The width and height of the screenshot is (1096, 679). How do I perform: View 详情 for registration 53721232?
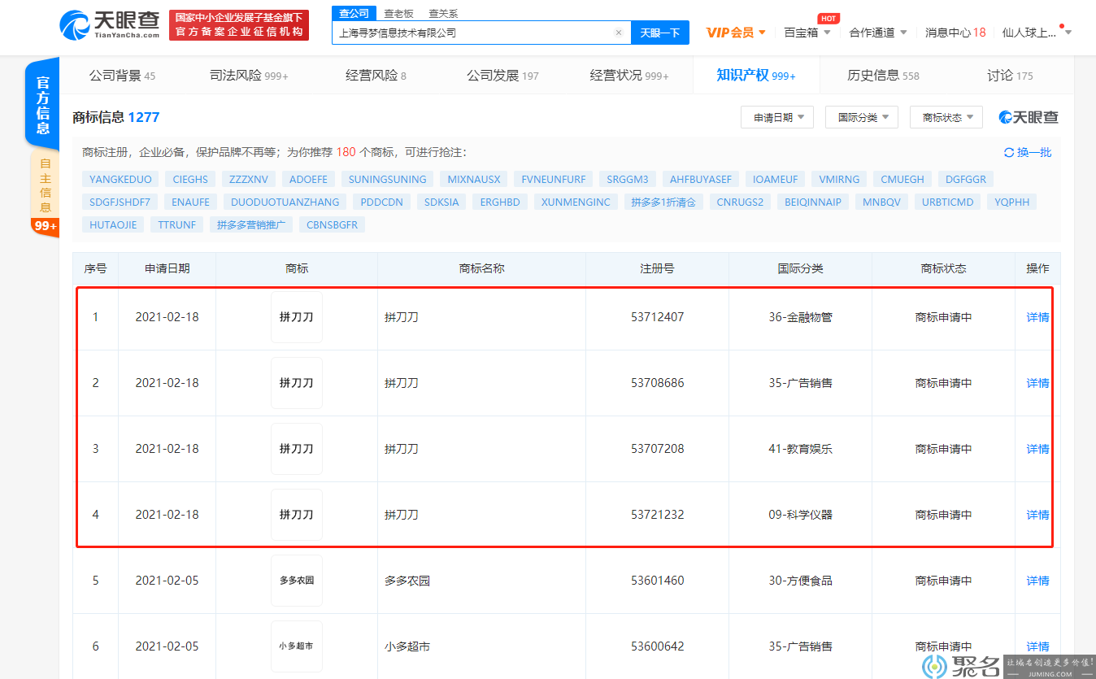click(1037, 515)
